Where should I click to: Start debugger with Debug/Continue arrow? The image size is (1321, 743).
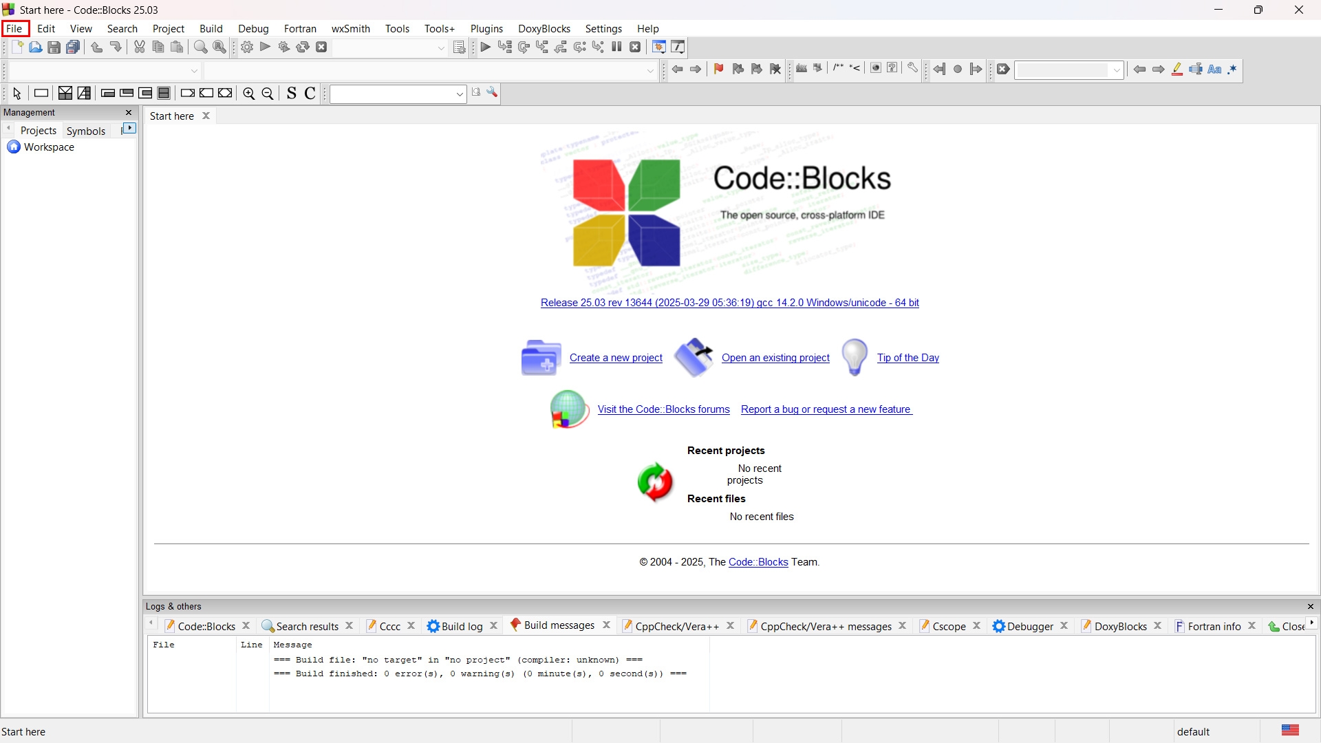point(485,47)
